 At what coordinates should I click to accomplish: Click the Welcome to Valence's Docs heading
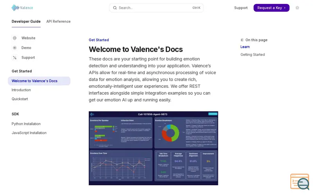[x=136, y=50]
